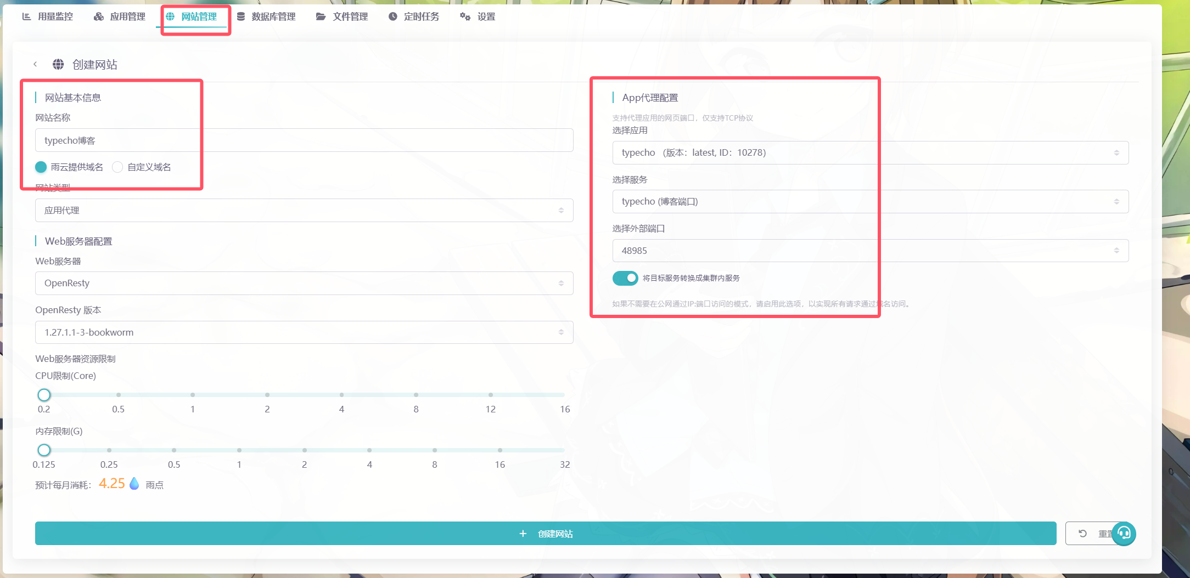Focus the 网站名称 input field
This screenshot has height=578, width=1190.
pos(304,140)
